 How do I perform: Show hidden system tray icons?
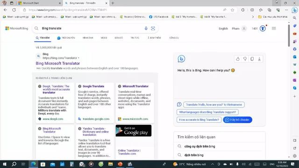click(x=213, y=164)
